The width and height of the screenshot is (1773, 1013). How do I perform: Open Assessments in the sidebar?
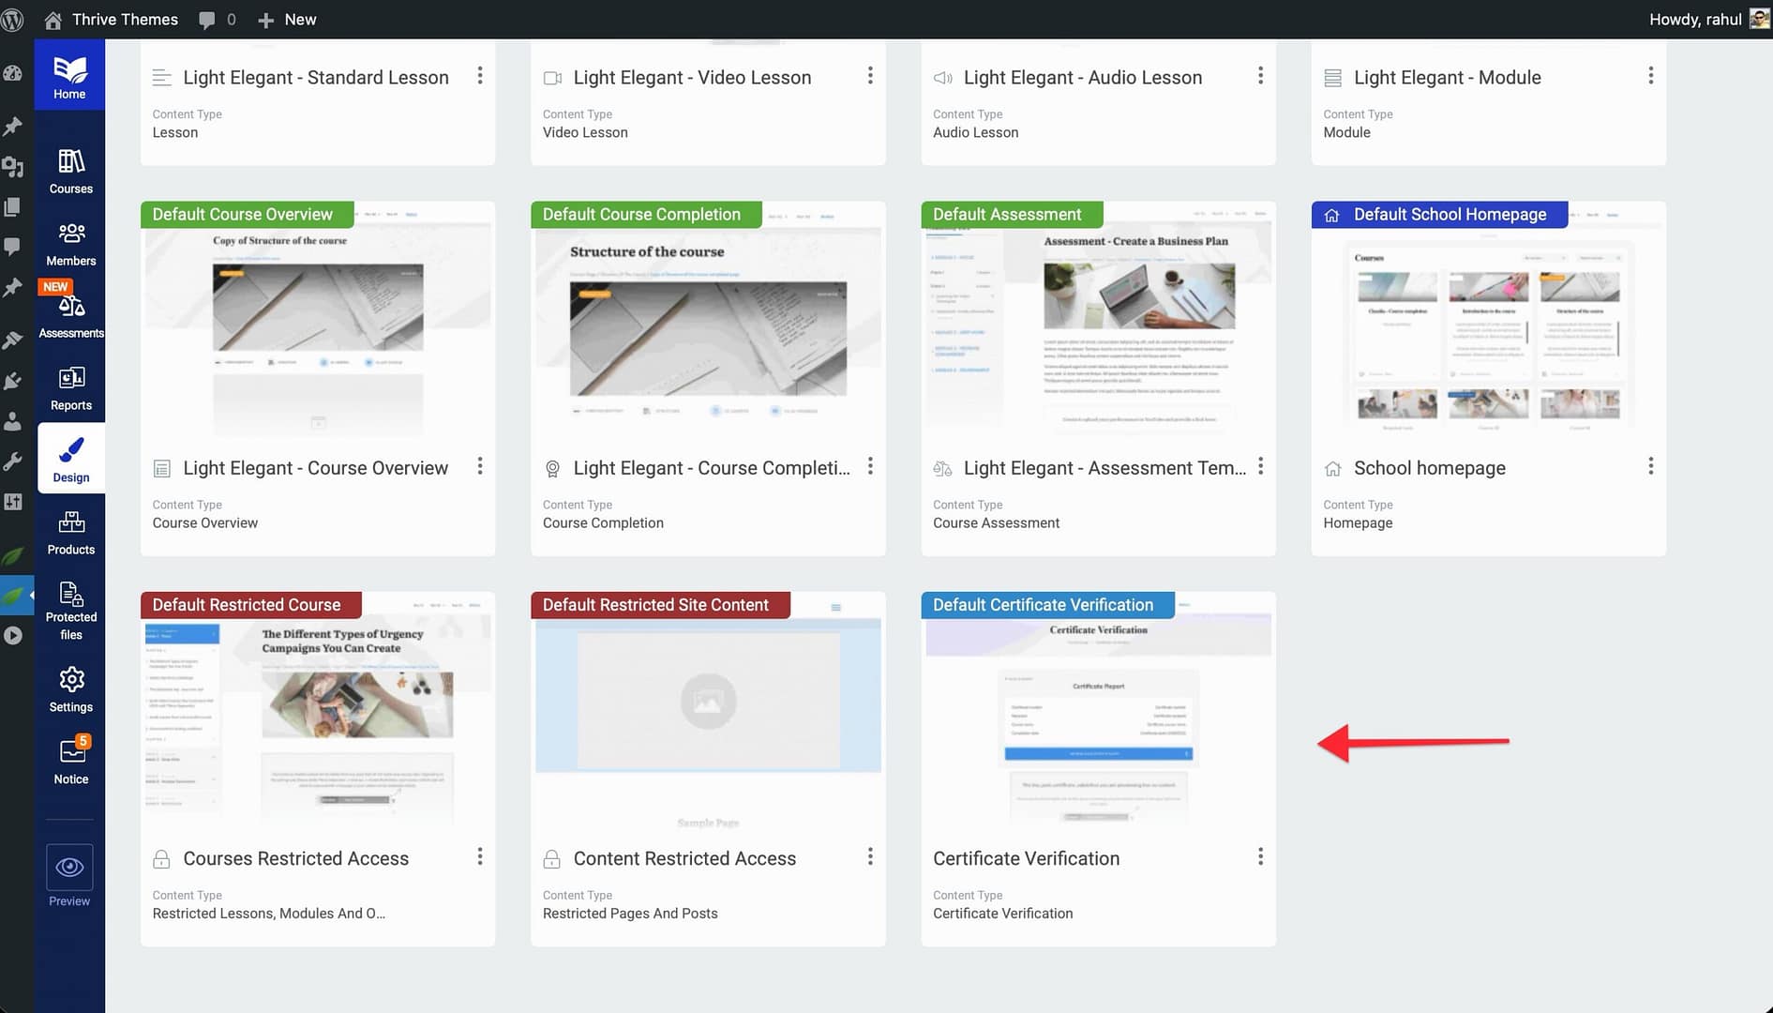[70, 316]
